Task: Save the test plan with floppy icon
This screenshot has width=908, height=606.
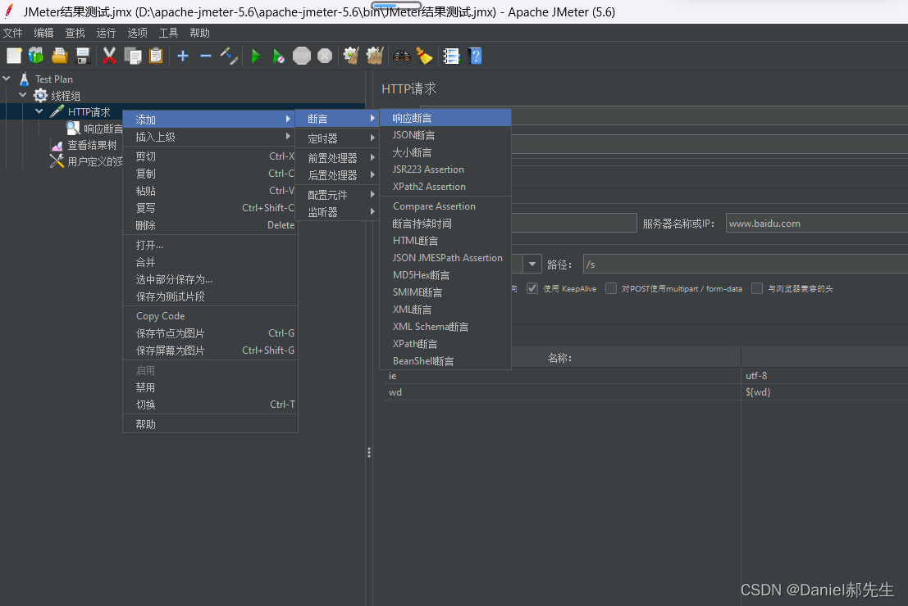Action: 83,56
